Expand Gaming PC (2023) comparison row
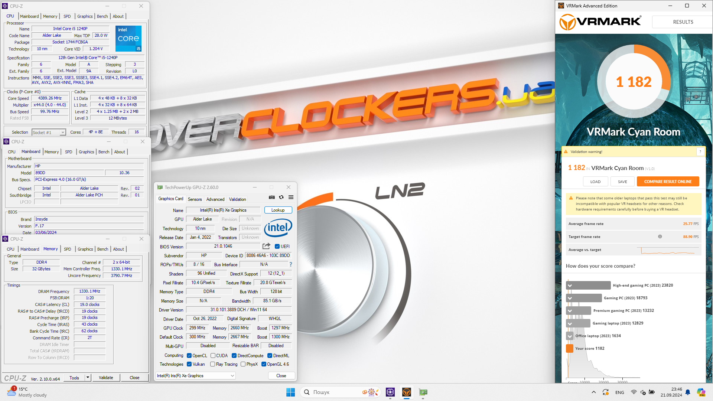The image size is (713, 401). 570,298
